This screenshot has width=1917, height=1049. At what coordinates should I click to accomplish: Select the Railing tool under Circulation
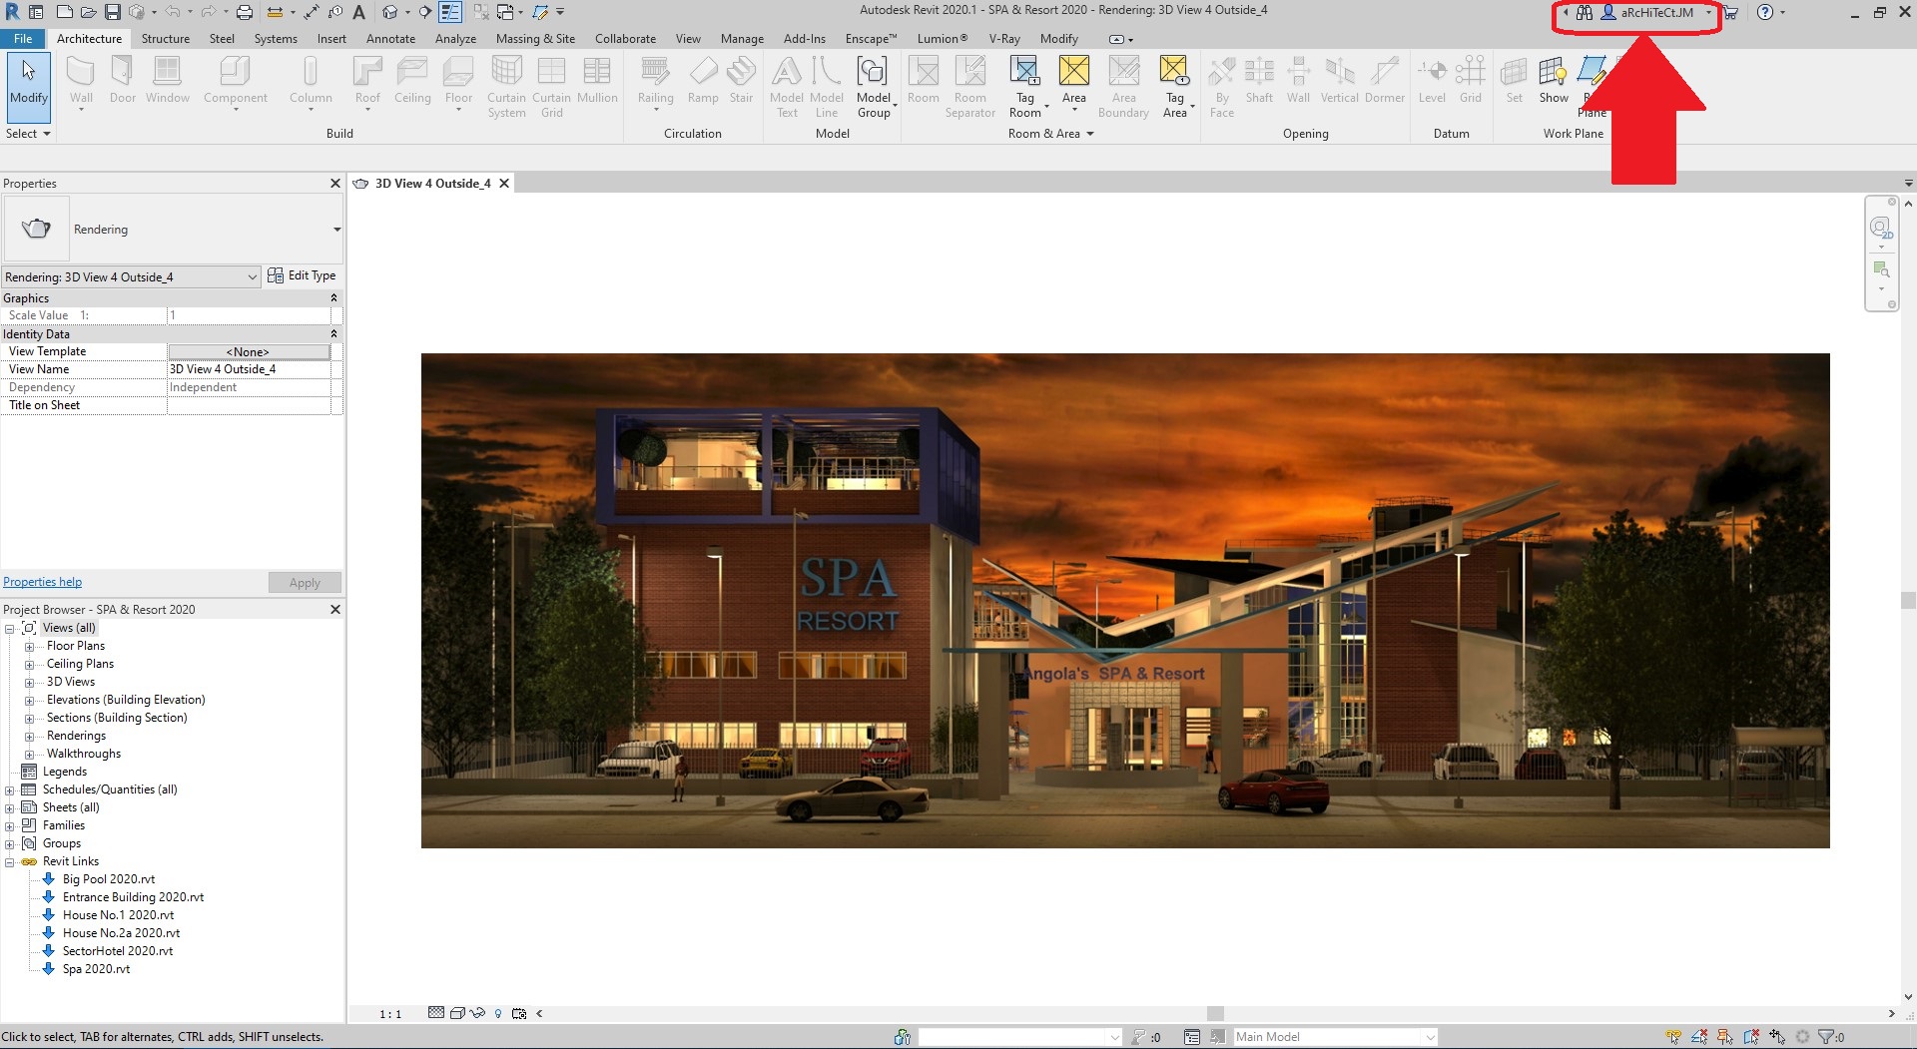click(656, 80)
